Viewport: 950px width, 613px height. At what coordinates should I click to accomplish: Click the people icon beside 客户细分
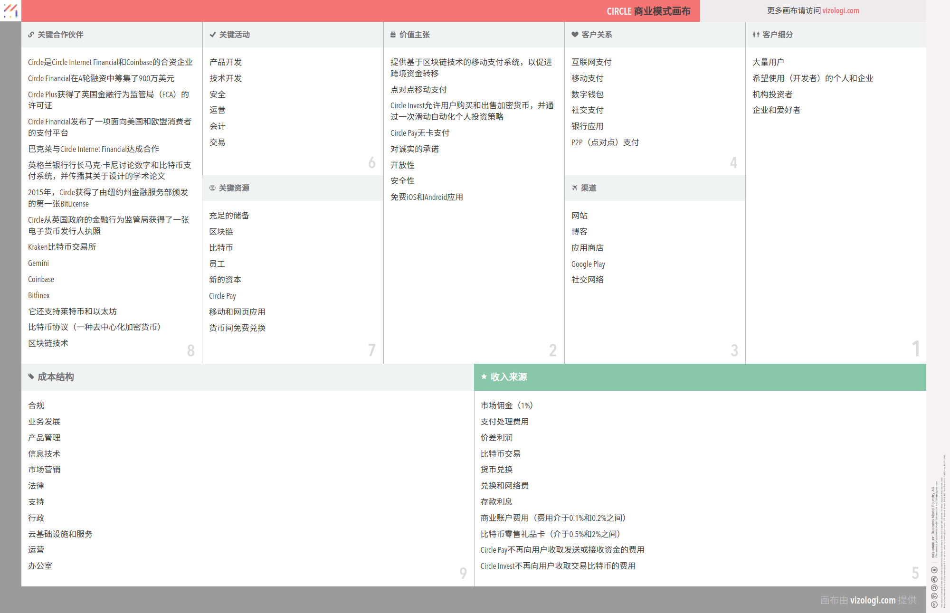756,35
